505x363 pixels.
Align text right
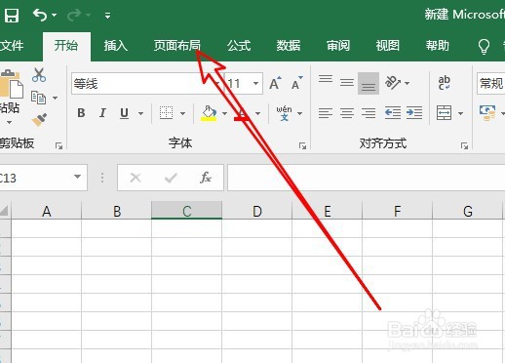369,113
